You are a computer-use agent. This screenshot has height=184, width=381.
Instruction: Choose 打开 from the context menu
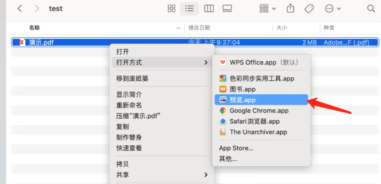tap(162, 52)
